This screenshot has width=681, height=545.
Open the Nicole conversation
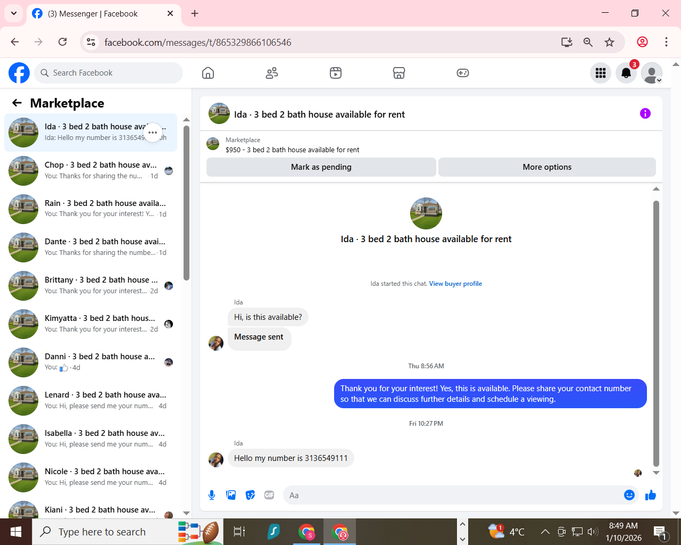[91, 477]
